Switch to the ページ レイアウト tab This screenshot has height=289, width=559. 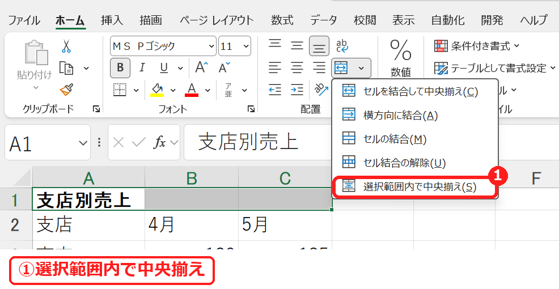point(217,20)
